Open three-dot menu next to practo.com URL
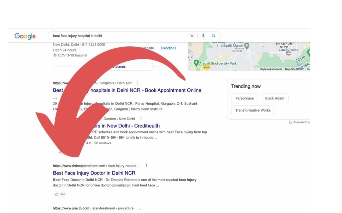 click(x=140, y=208)
